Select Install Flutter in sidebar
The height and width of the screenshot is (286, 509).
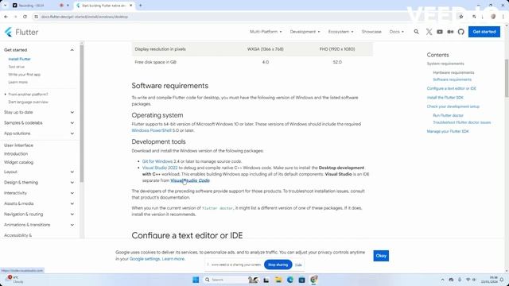[x=19, y=59]
